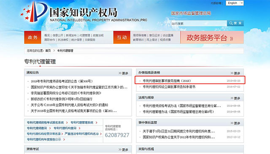Click phone number 62087927
This screenshot has width=270, height=154.
(117, 135)
